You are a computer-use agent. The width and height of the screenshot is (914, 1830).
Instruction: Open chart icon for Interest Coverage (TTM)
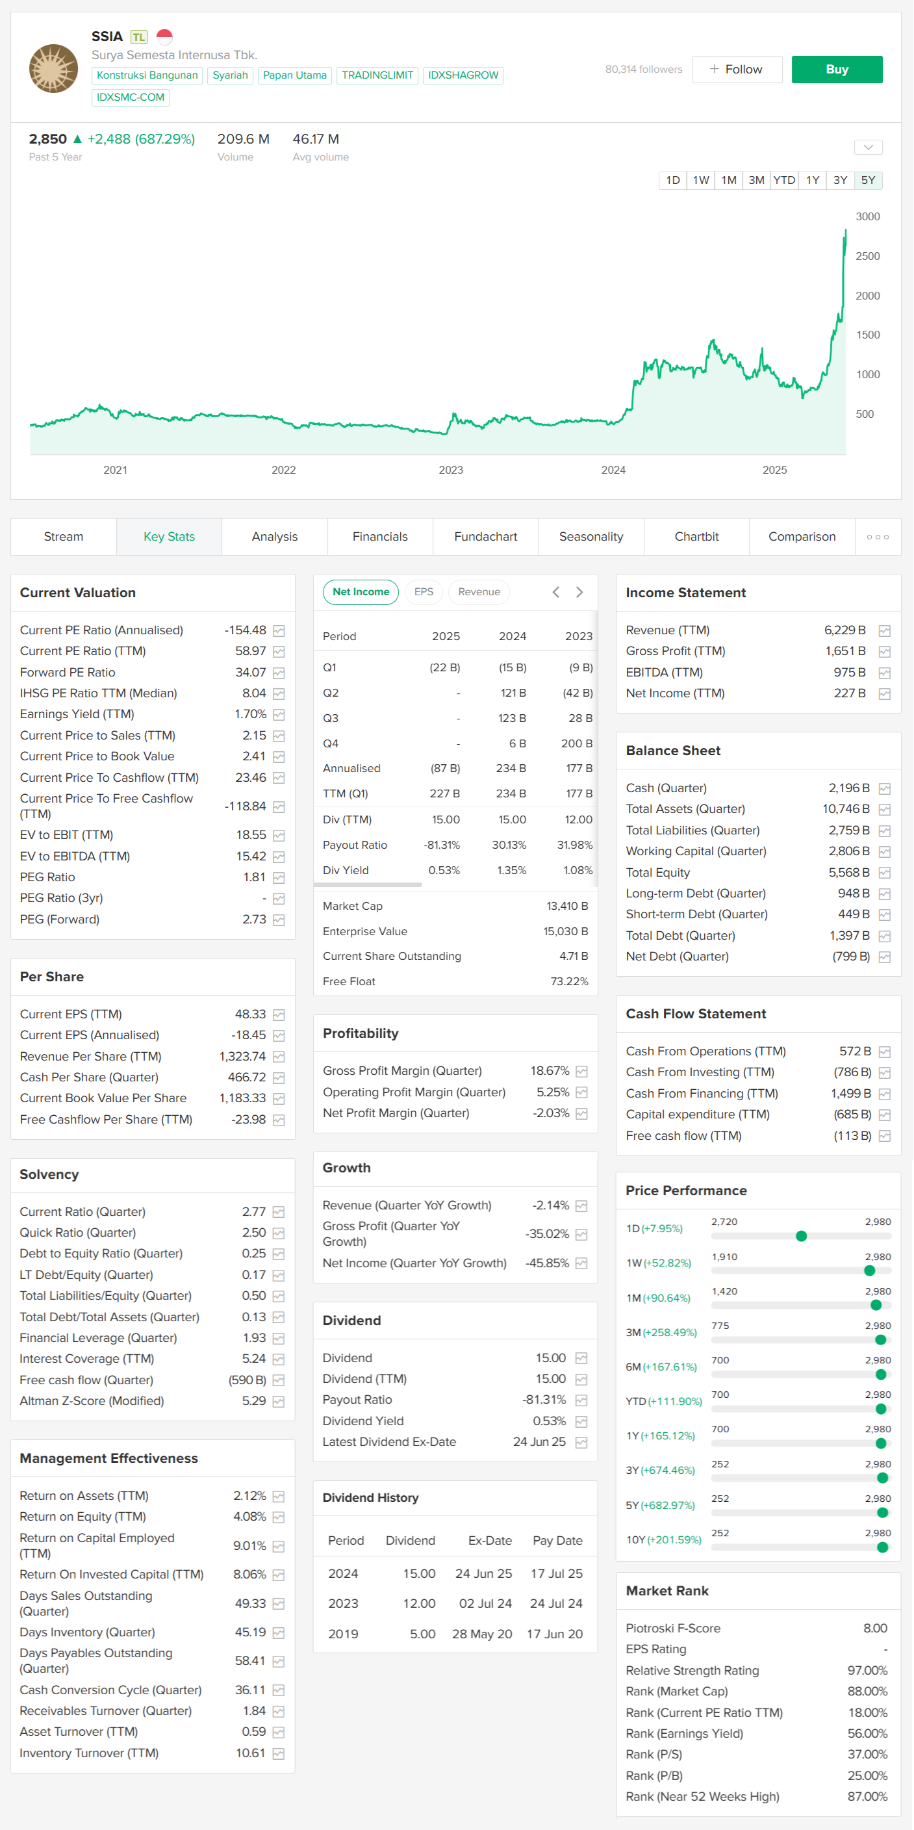coord(279,1360)
